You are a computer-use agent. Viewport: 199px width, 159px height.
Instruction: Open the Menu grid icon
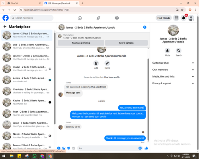176,18
